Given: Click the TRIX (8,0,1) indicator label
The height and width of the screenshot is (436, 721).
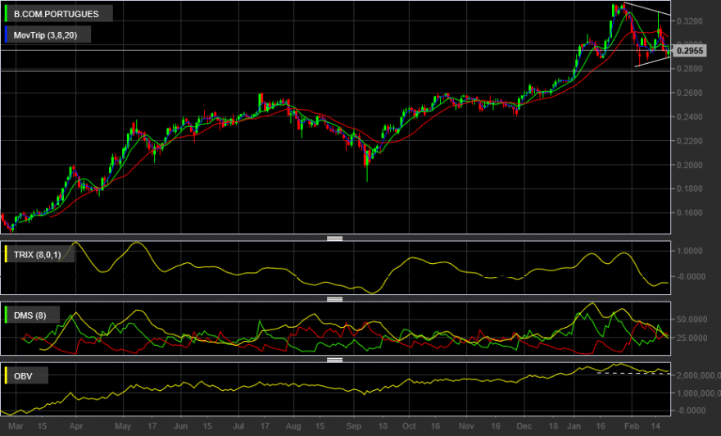Looking at the screenshot, I should click(37, 254).
